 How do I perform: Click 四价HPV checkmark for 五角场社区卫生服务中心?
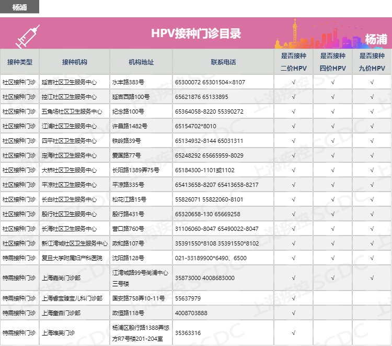pos(333,111)
